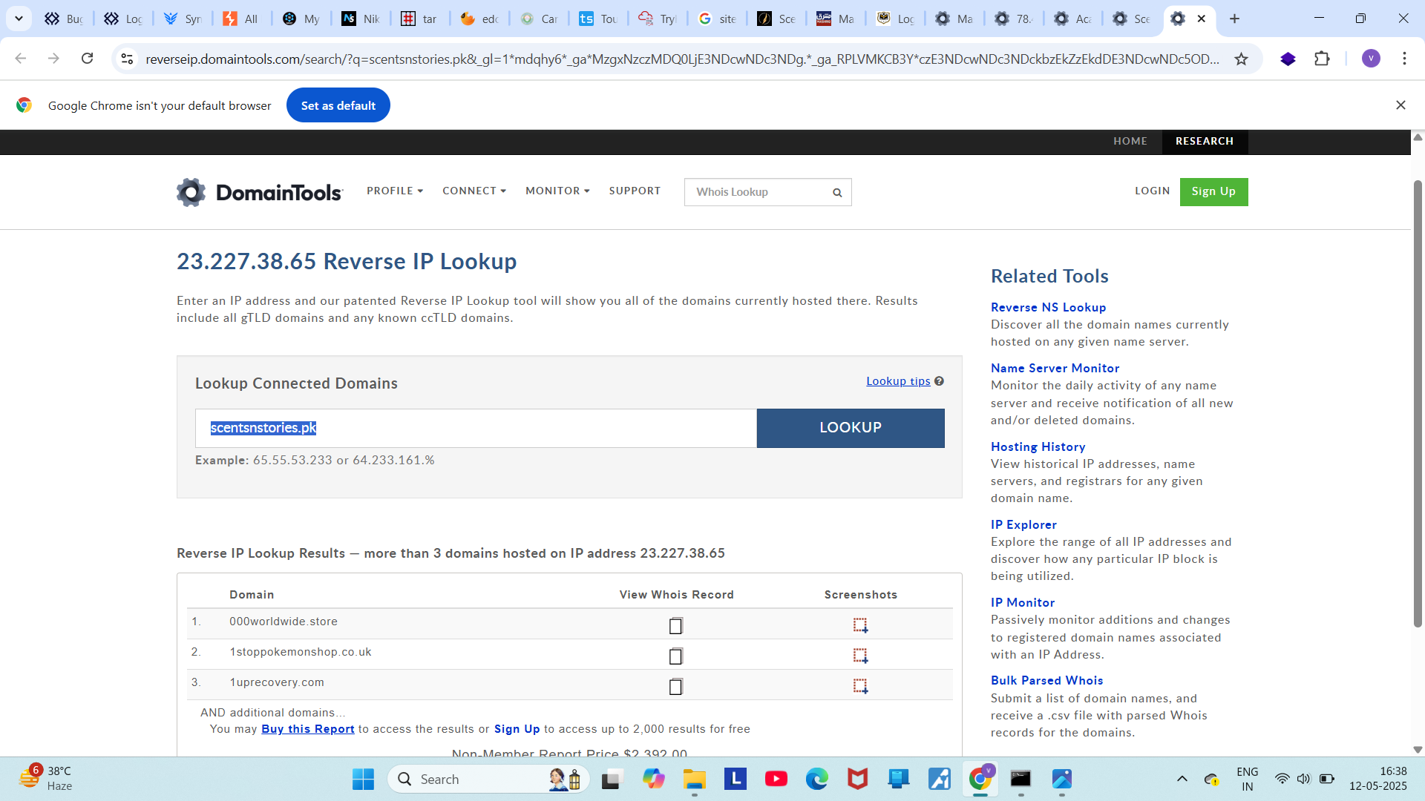Open Wi-Fi network settings in tray
1425x801 pixels.
tap(1282, 779)
